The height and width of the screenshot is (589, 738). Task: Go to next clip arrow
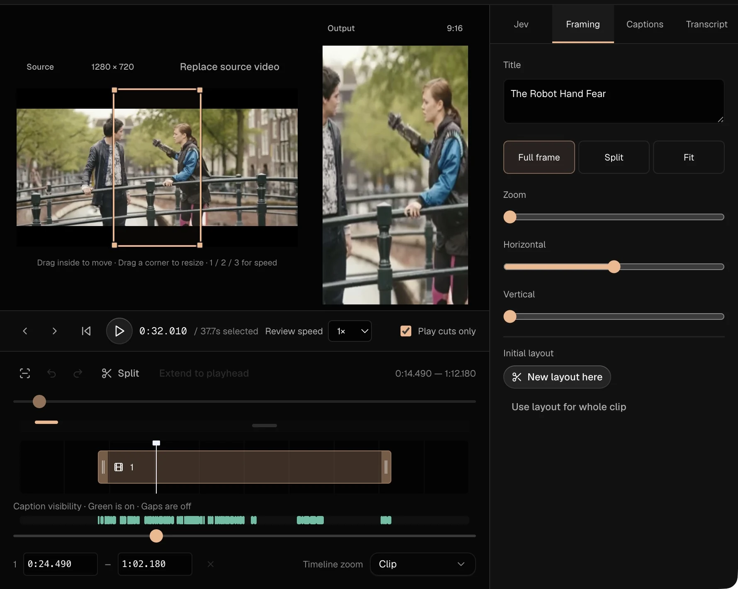pyautogui.click(x=54, y=331)
